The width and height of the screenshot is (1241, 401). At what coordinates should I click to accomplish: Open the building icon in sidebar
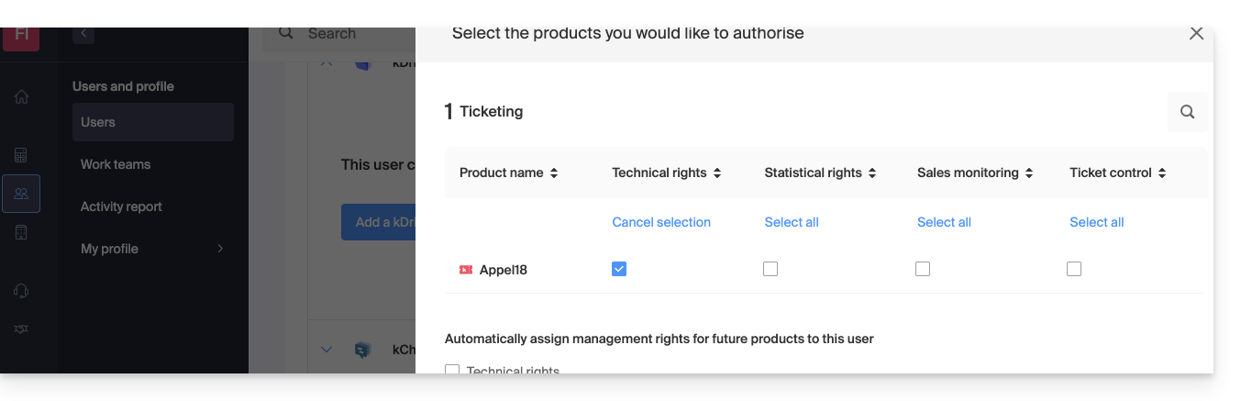[x=21, y=233]
